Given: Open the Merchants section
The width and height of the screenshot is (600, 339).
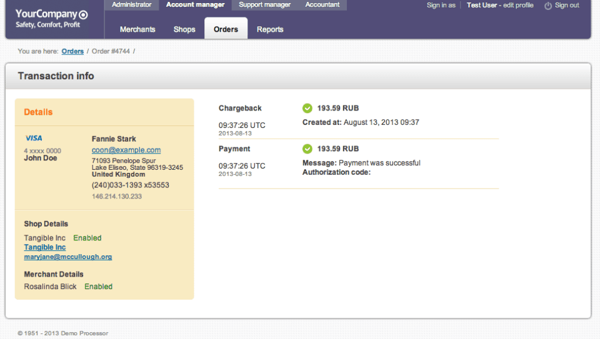Looking at the screenshot, I should click(137, 29).
